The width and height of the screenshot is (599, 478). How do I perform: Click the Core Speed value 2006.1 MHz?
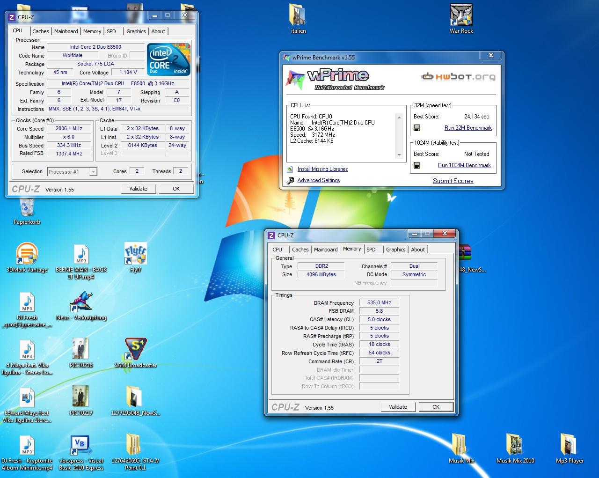coord(69,128)
